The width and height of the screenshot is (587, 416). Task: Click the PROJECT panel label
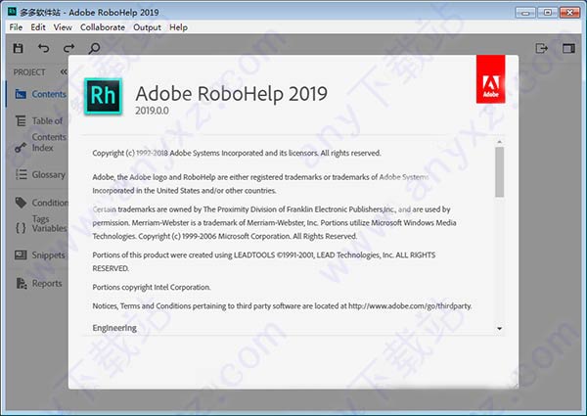pos(29,71)
